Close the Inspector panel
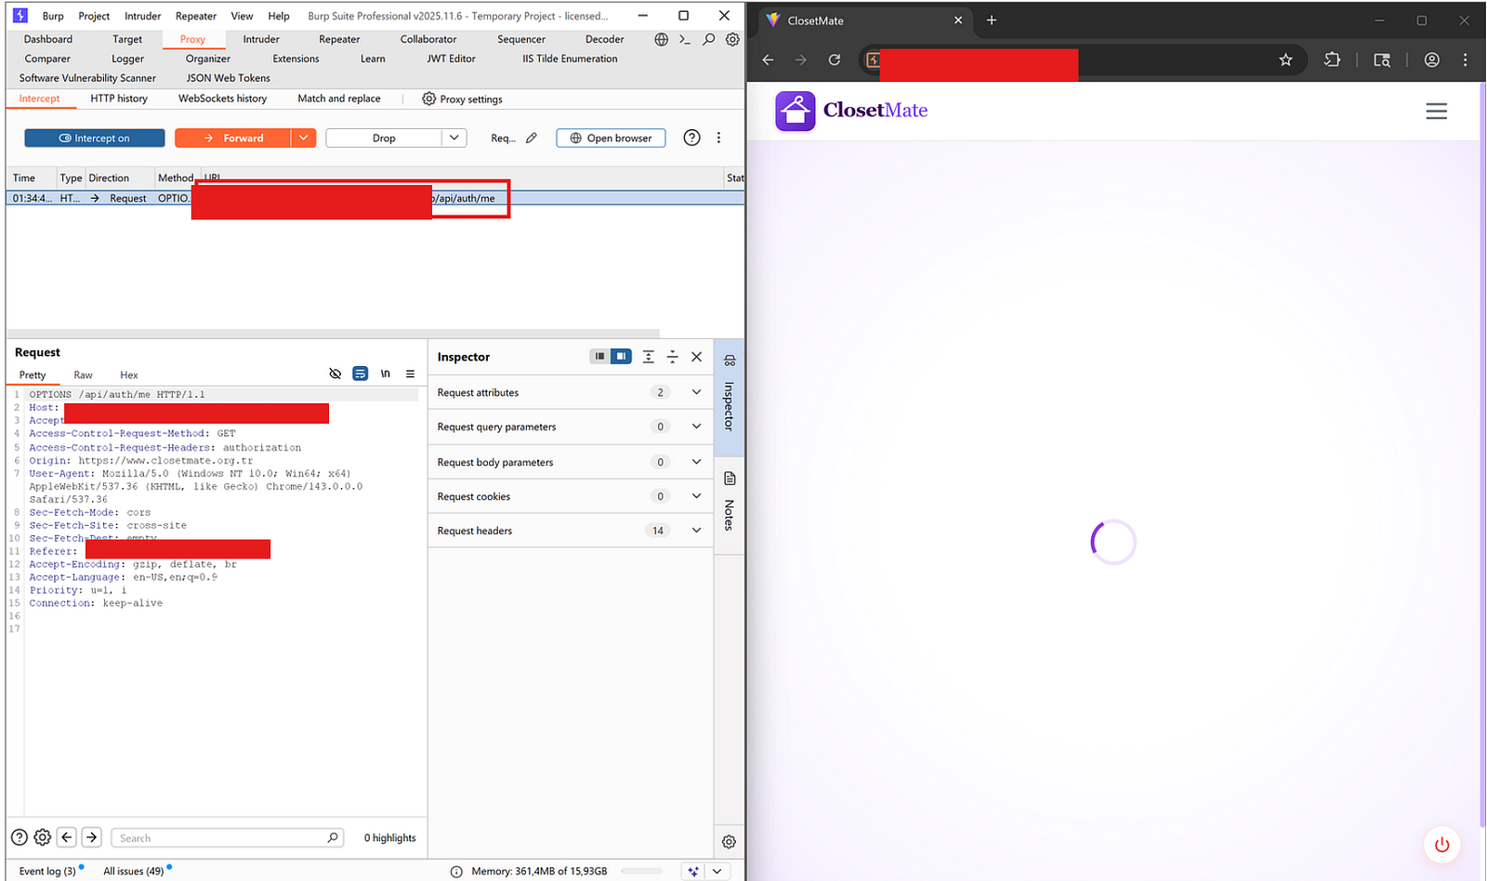This screenshot has height=881, width=1487. (x=696, y=357)
